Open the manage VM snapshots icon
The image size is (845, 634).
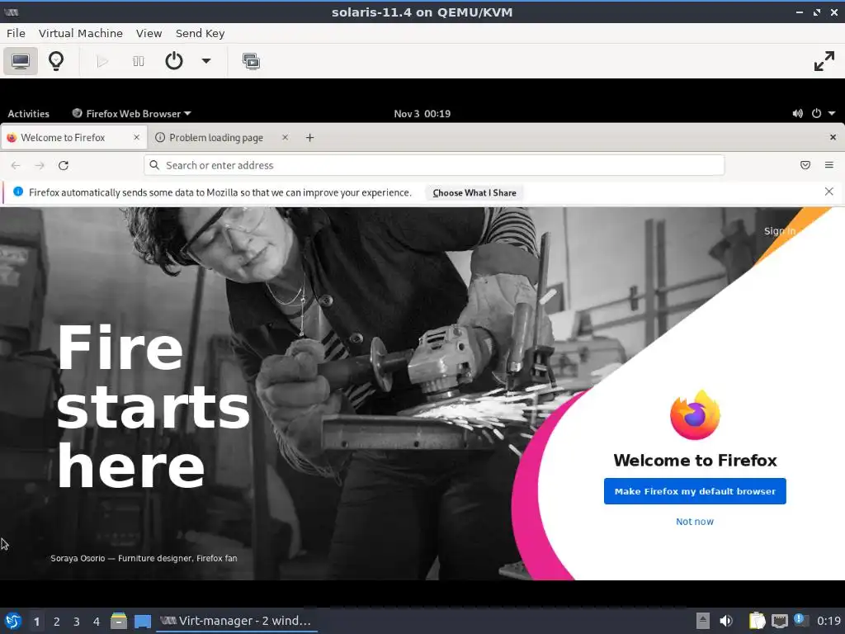pyautogui.click(x=251, y=61)
